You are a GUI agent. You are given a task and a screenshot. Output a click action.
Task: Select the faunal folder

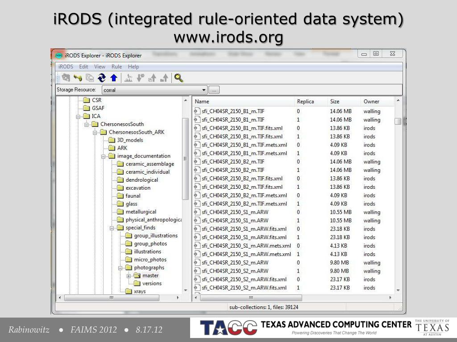tap(133, 196)
